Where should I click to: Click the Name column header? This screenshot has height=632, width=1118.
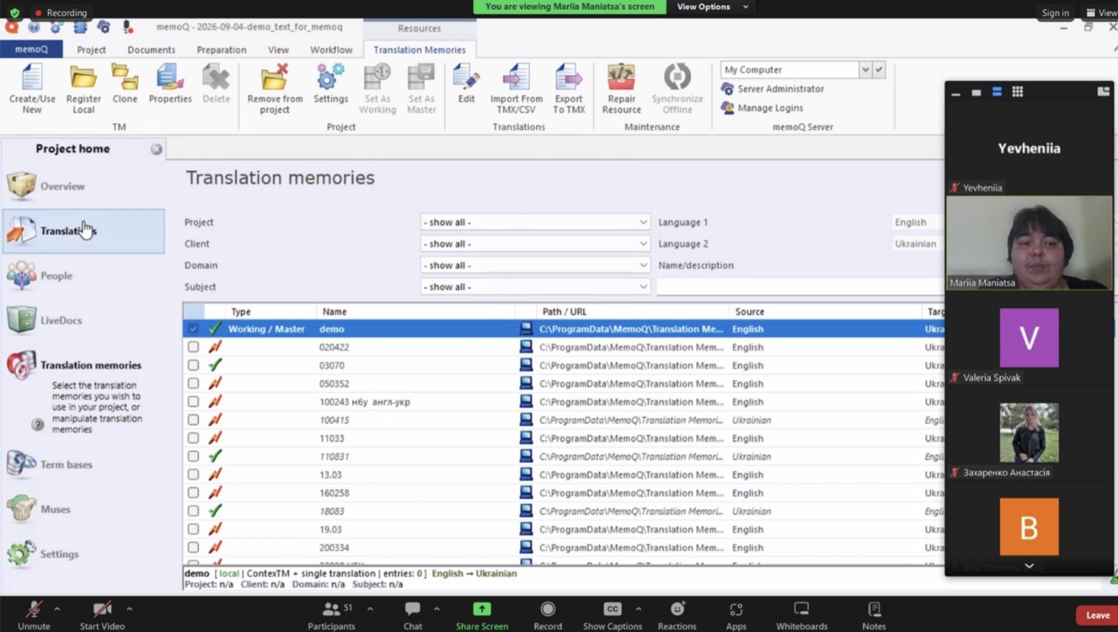pyautogui.click(x=415, y=311)
